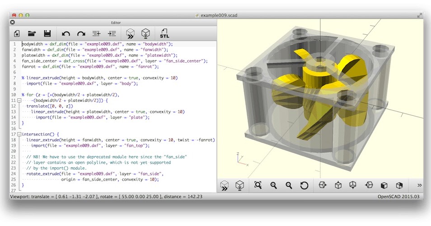
Task: Zoom out of the 3D view
Action: click(x=289, y=185)
